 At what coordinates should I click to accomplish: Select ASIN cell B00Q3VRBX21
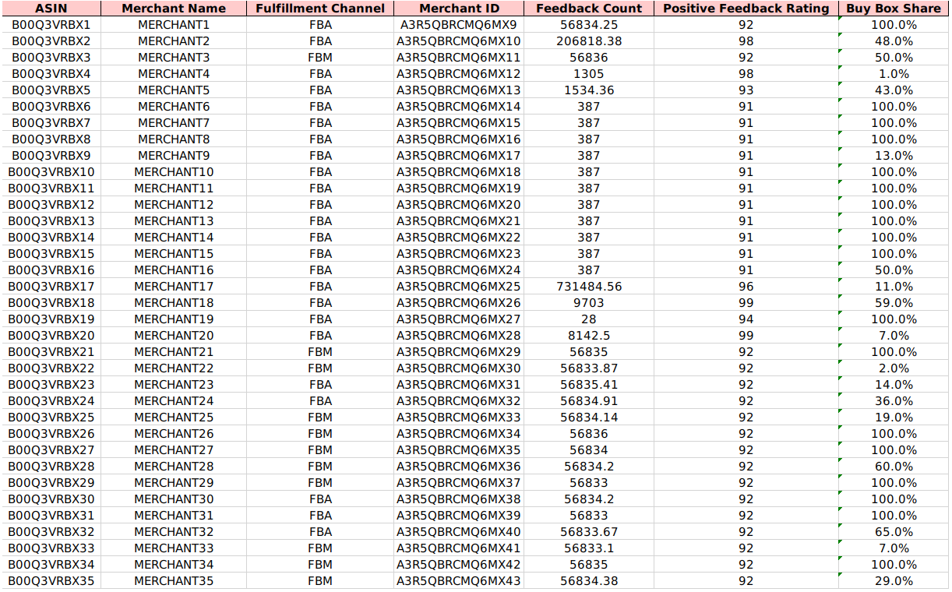(x=51, y=352)
